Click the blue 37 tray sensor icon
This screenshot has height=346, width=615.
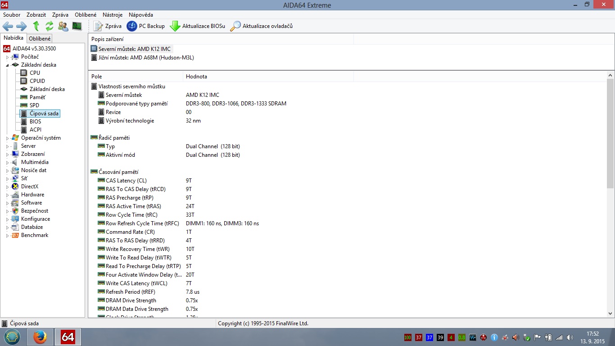430,337
